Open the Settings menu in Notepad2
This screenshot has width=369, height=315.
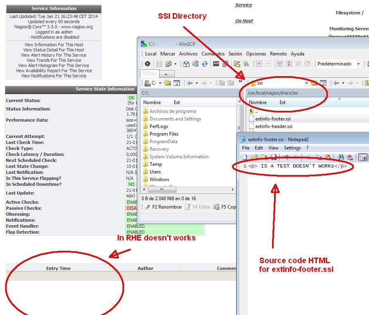click(x=292, y=148)
